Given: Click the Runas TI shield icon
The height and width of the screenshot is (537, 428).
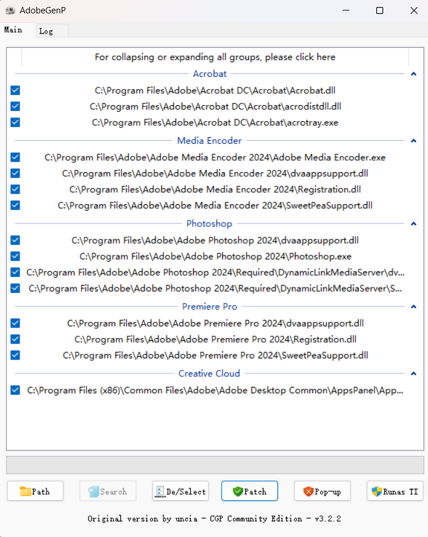Looking at the screenshot, I should click(x=376, y=492).
